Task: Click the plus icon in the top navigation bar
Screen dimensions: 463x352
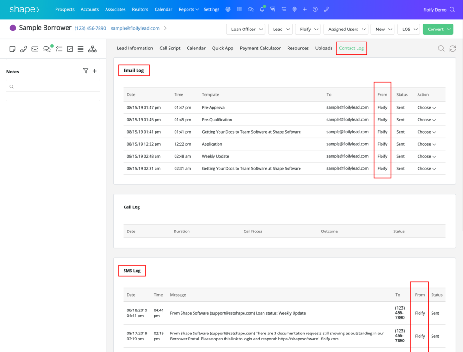Action: pos(305,9)
